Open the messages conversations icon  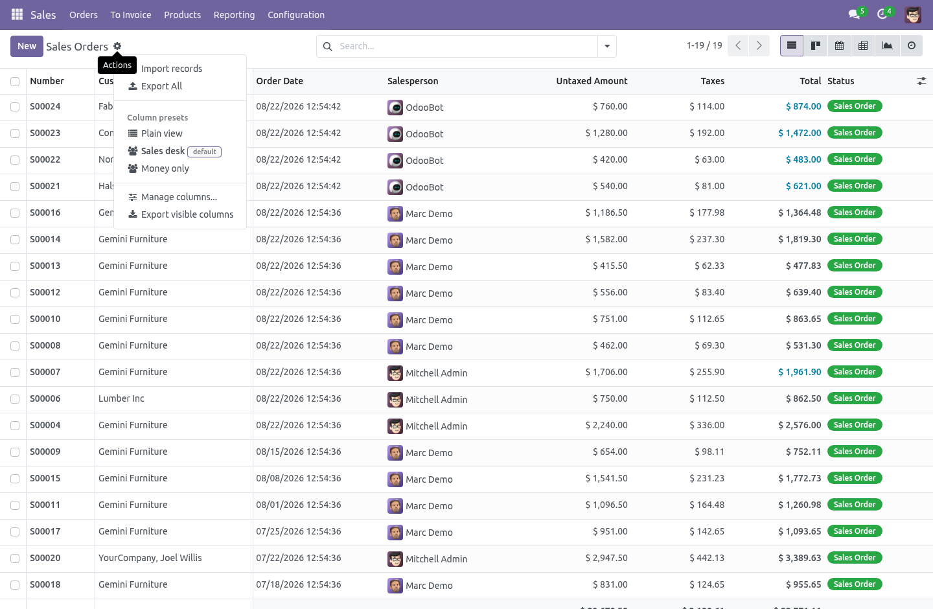point(855,14)
